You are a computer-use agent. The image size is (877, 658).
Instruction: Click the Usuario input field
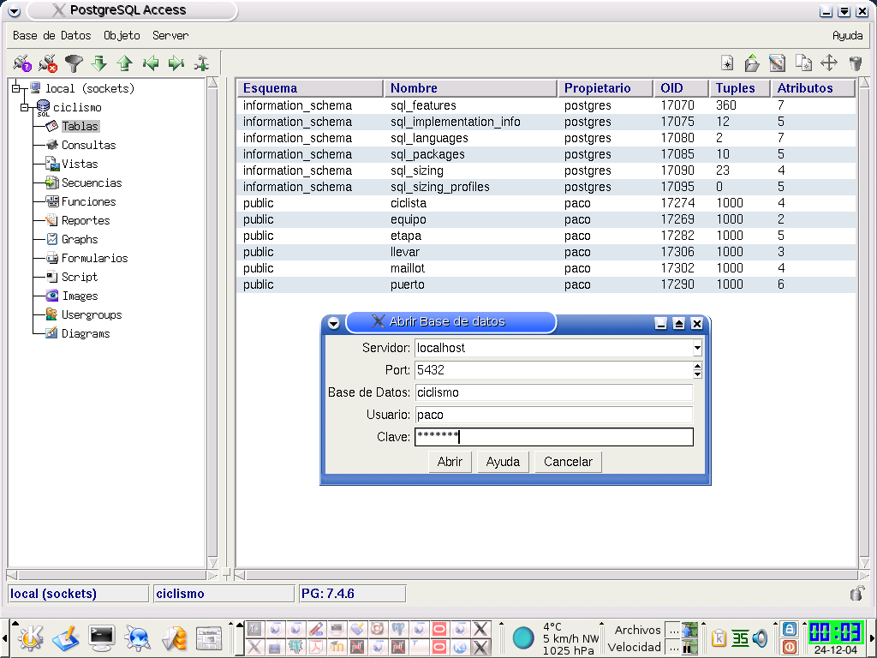click(554, 415)
